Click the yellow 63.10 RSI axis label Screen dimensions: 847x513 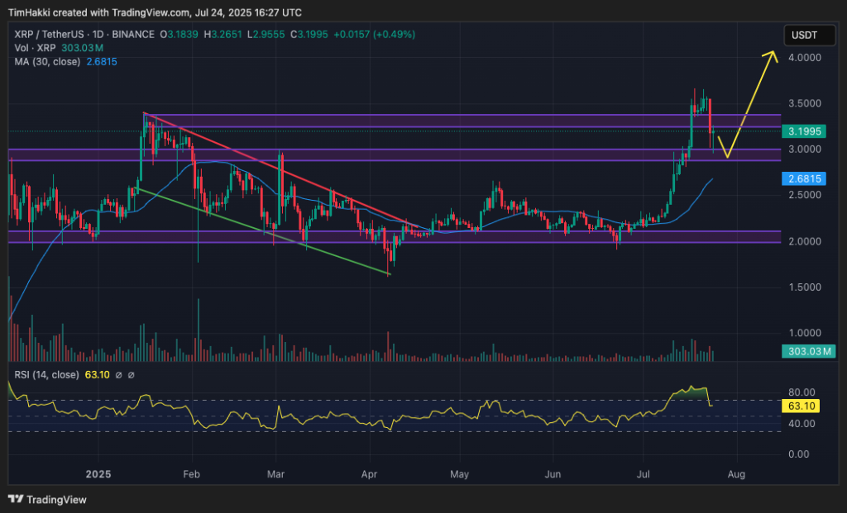click(x=804, y=406)
